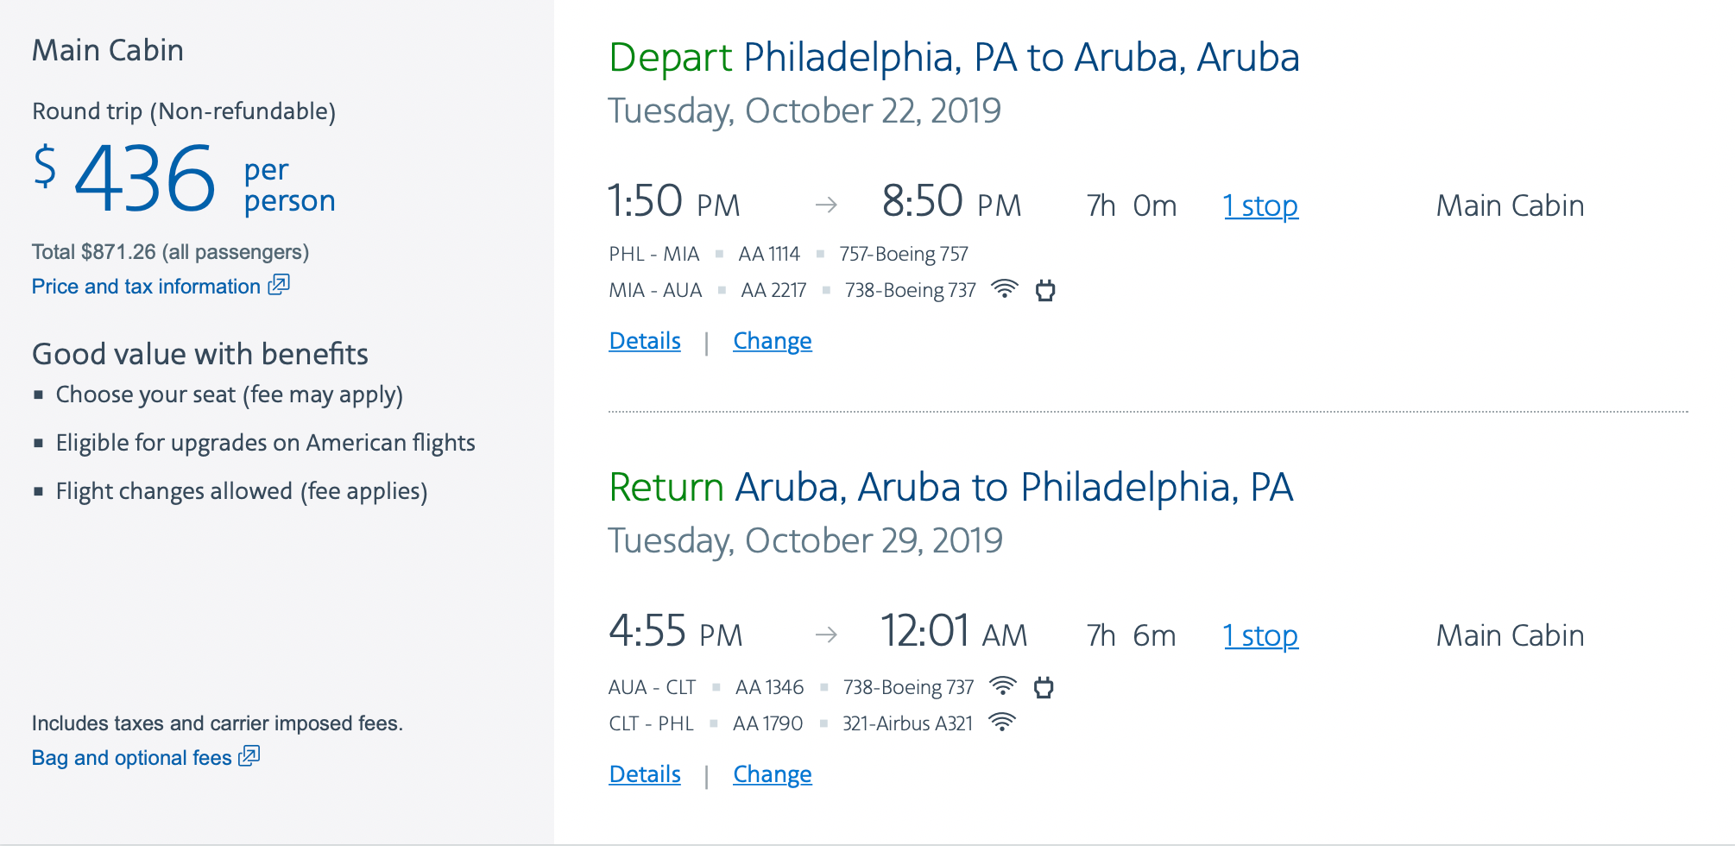This screenshot has height=846, width=1735.
Task: Click the Wi-Fi icon on AUA - CLT flight
Action: pos(1002,686)
